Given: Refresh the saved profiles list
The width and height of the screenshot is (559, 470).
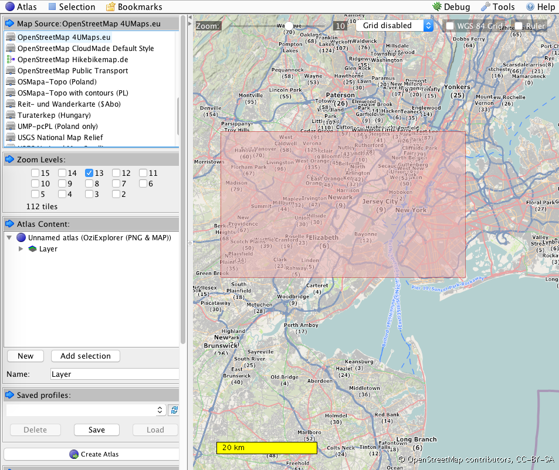Looking at the screenshot, I should click(x=174, y=410).
